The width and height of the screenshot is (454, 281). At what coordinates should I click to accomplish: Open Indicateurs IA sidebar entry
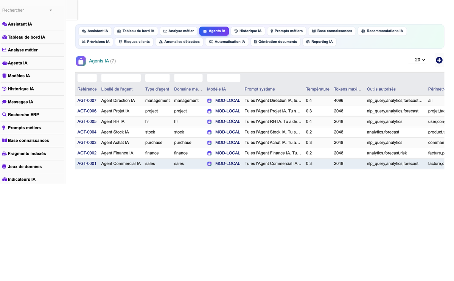(19, 180)
